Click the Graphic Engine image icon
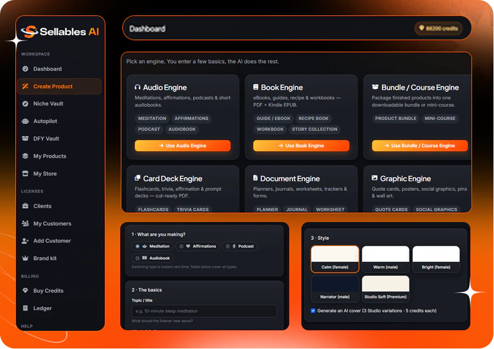This screenshot has height=349, width=494. (x=374, y=178)
